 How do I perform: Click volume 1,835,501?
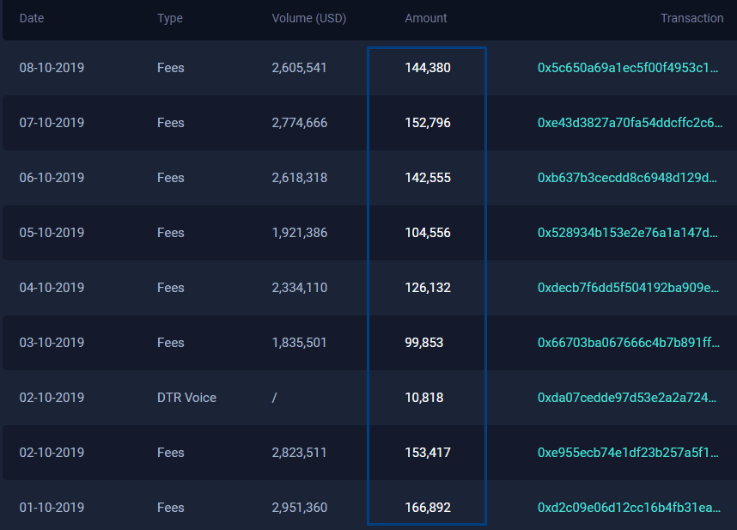(x=299, y=343)
